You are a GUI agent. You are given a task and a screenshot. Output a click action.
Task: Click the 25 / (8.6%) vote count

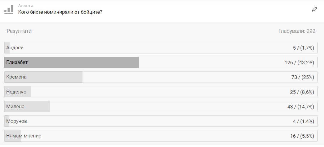click(x=302, y=92)
